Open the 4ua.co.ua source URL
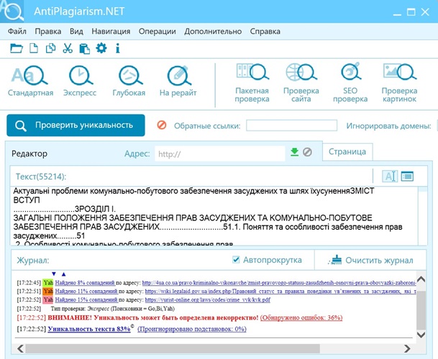Viewport: 438px width, 359px height. [279, 283]
